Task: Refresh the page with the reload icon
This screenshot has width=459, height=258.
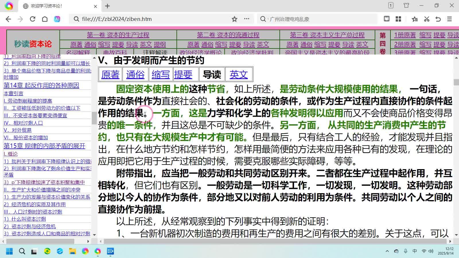Action: click(x=32, y=19)
